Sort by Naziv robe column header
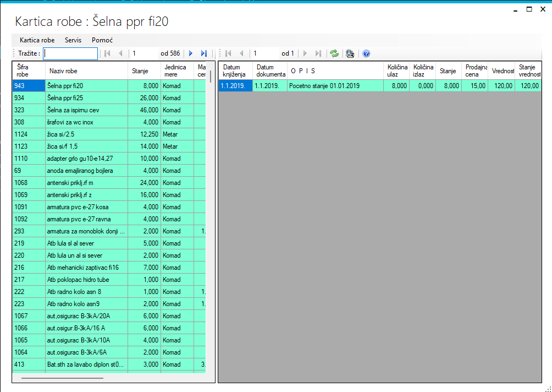Image resolution: width=552 pixels, height=392 pixels. pyautogui.click(x=86, y=71)
